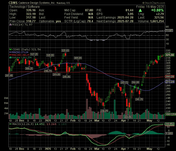This screenshot has height=151, width=176.
Task: Click the CDNS (Daily) candlestick legend icon
Action: (11, 49)
